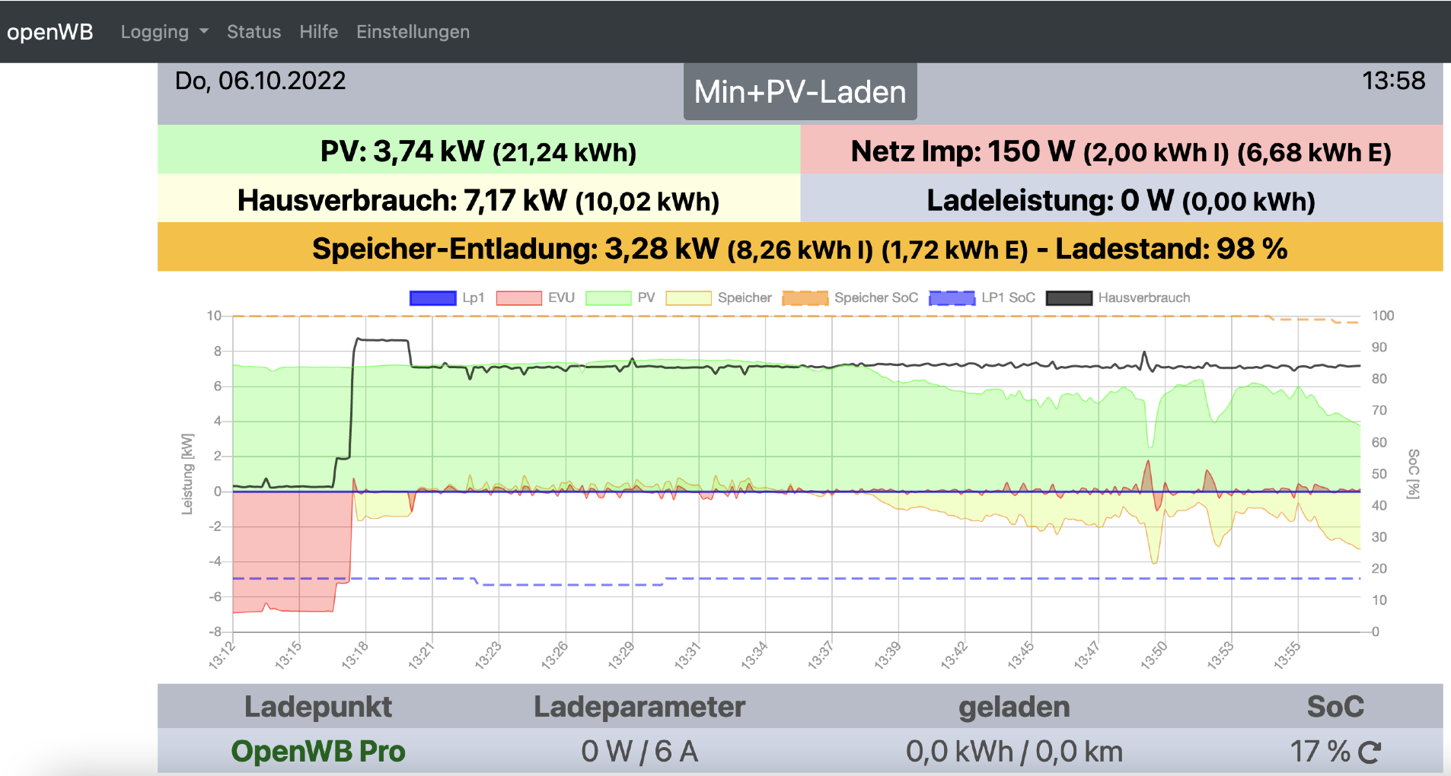Toggle LP1 SoC legend entry

[x=982, y=298]
